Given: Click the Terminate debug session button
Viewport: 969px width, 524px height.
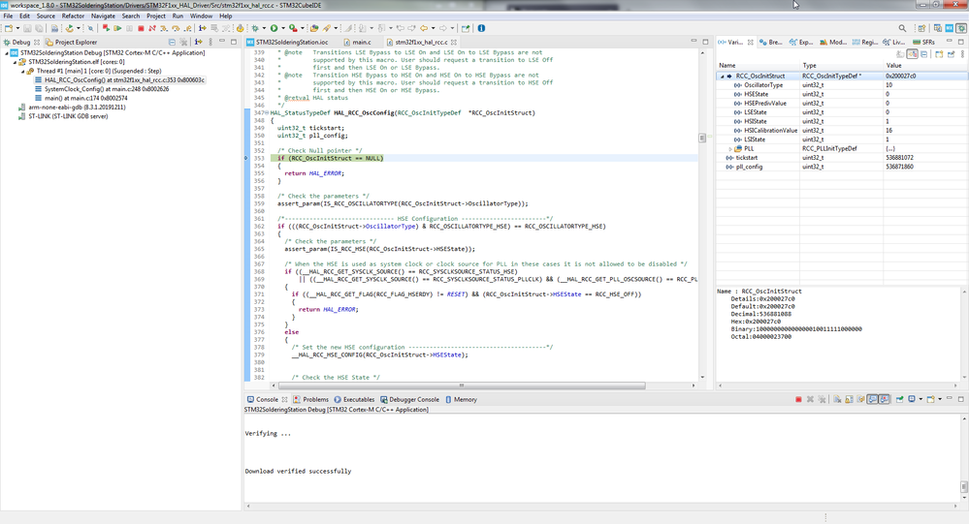Looking at the screenshot, I should pos(141,28).
